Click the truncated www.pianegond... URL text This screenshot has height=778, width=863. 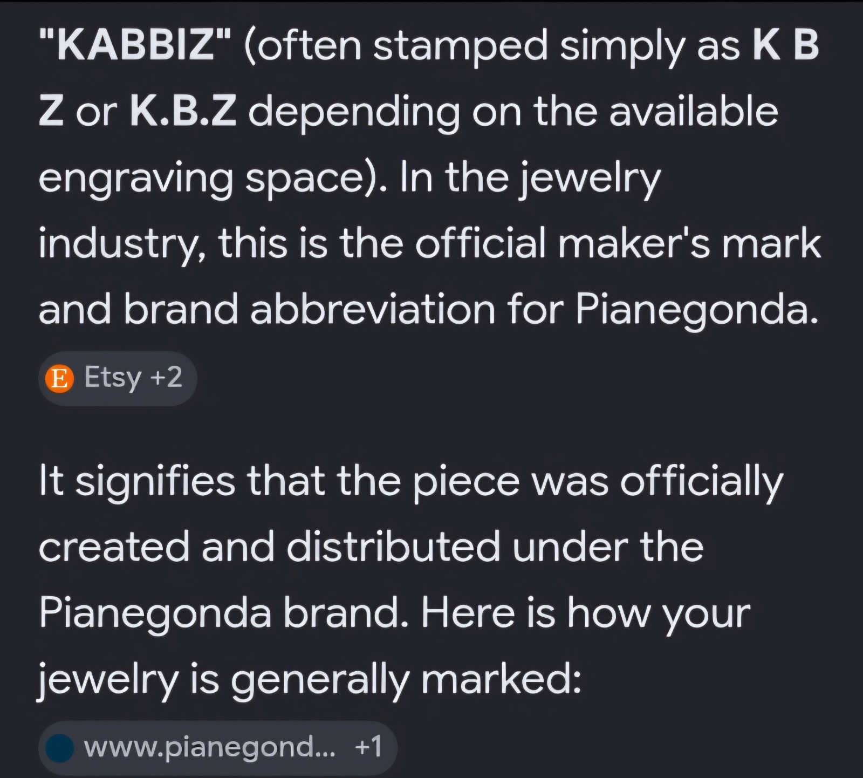click(209, 748)
